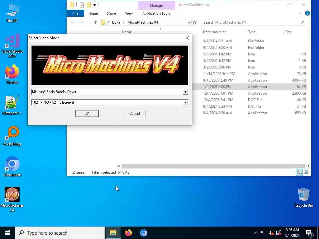Click the Properties checkmark quick access icon
319x239 pixels.
82,5
